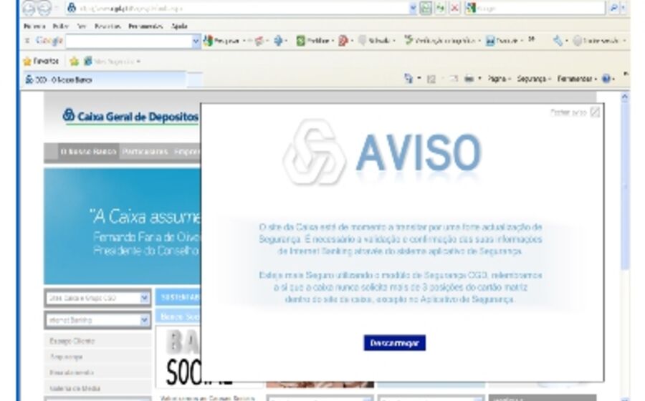The height and width of the screenshot is (401, 645).
Task: Click the Home icon in the command bar
Action: [408, 79]
